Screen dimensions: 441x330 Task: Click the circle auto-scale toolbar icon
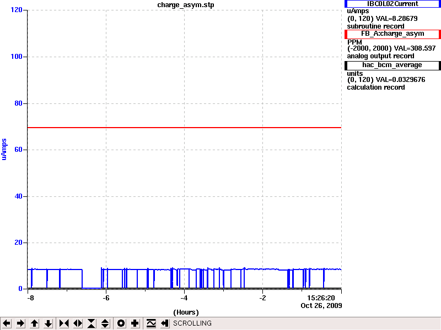pos(121,323)
